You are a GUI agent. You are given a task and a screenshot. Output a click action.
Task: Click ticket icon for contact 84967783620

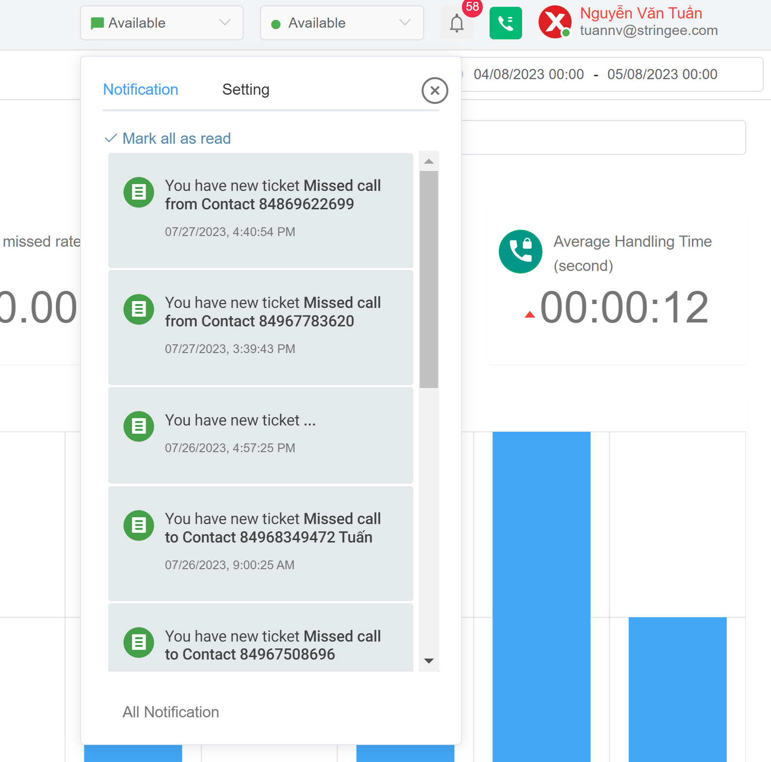tap(139, 309)
